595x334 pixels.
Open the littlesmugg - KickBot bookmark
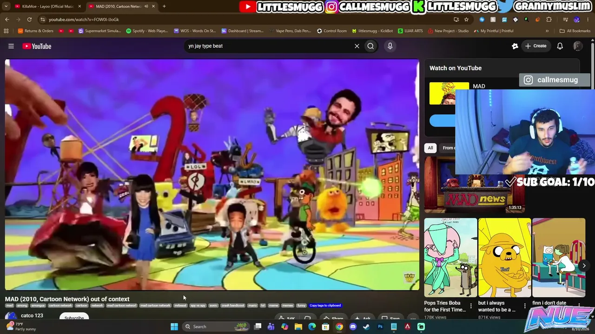pyautogui.click(x=372, y=31)
